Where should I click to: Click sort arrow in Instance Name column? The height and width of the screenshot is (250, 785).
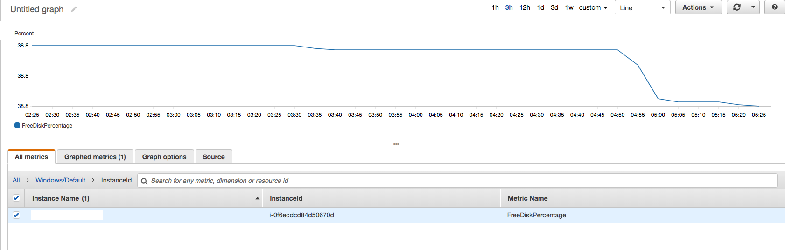[257, 198]
